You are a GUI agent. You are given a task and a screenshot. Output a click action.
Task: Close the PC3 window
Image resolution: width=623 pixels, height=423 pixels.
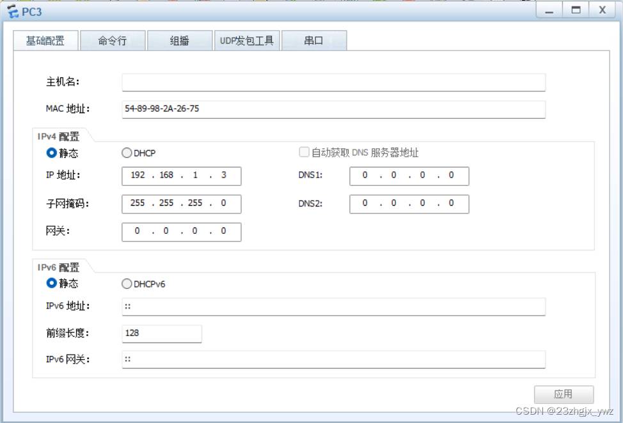click(603, 10)
